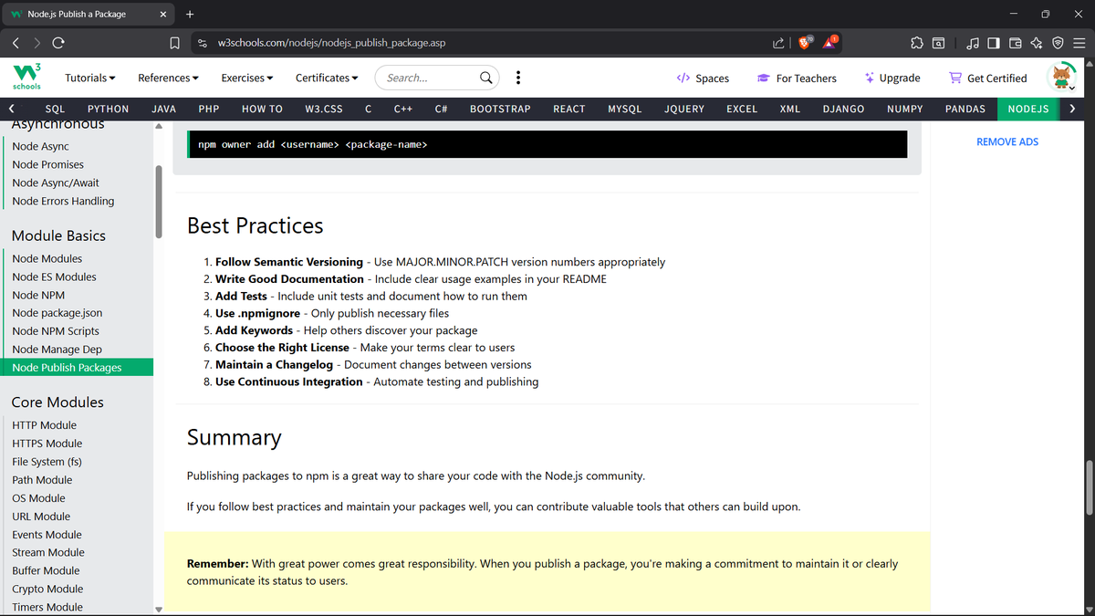Click the Best Practices heading

coord(255,225)
